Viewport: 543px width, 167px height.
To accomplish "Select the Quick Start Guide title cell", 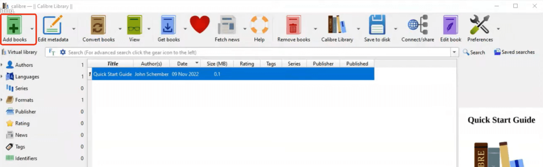I will click(113, 74).
